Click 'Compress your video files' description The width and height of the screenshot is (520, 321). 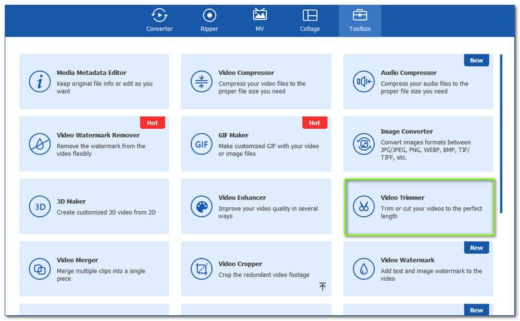coord(262,87)
